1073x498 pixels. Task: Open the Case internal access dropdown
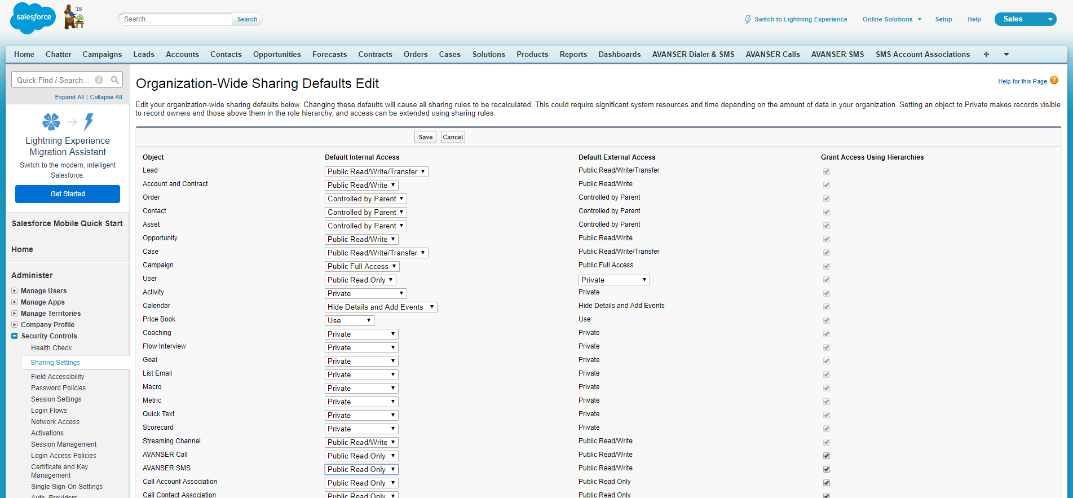coord(377,253)
